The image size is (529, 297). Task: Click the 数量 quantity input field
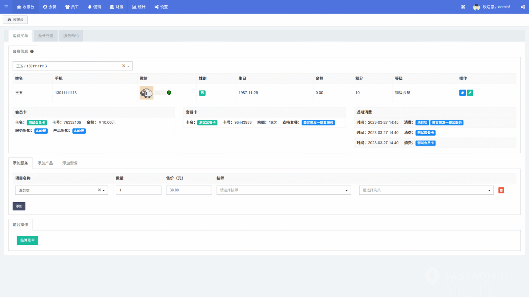click(138, 190)
